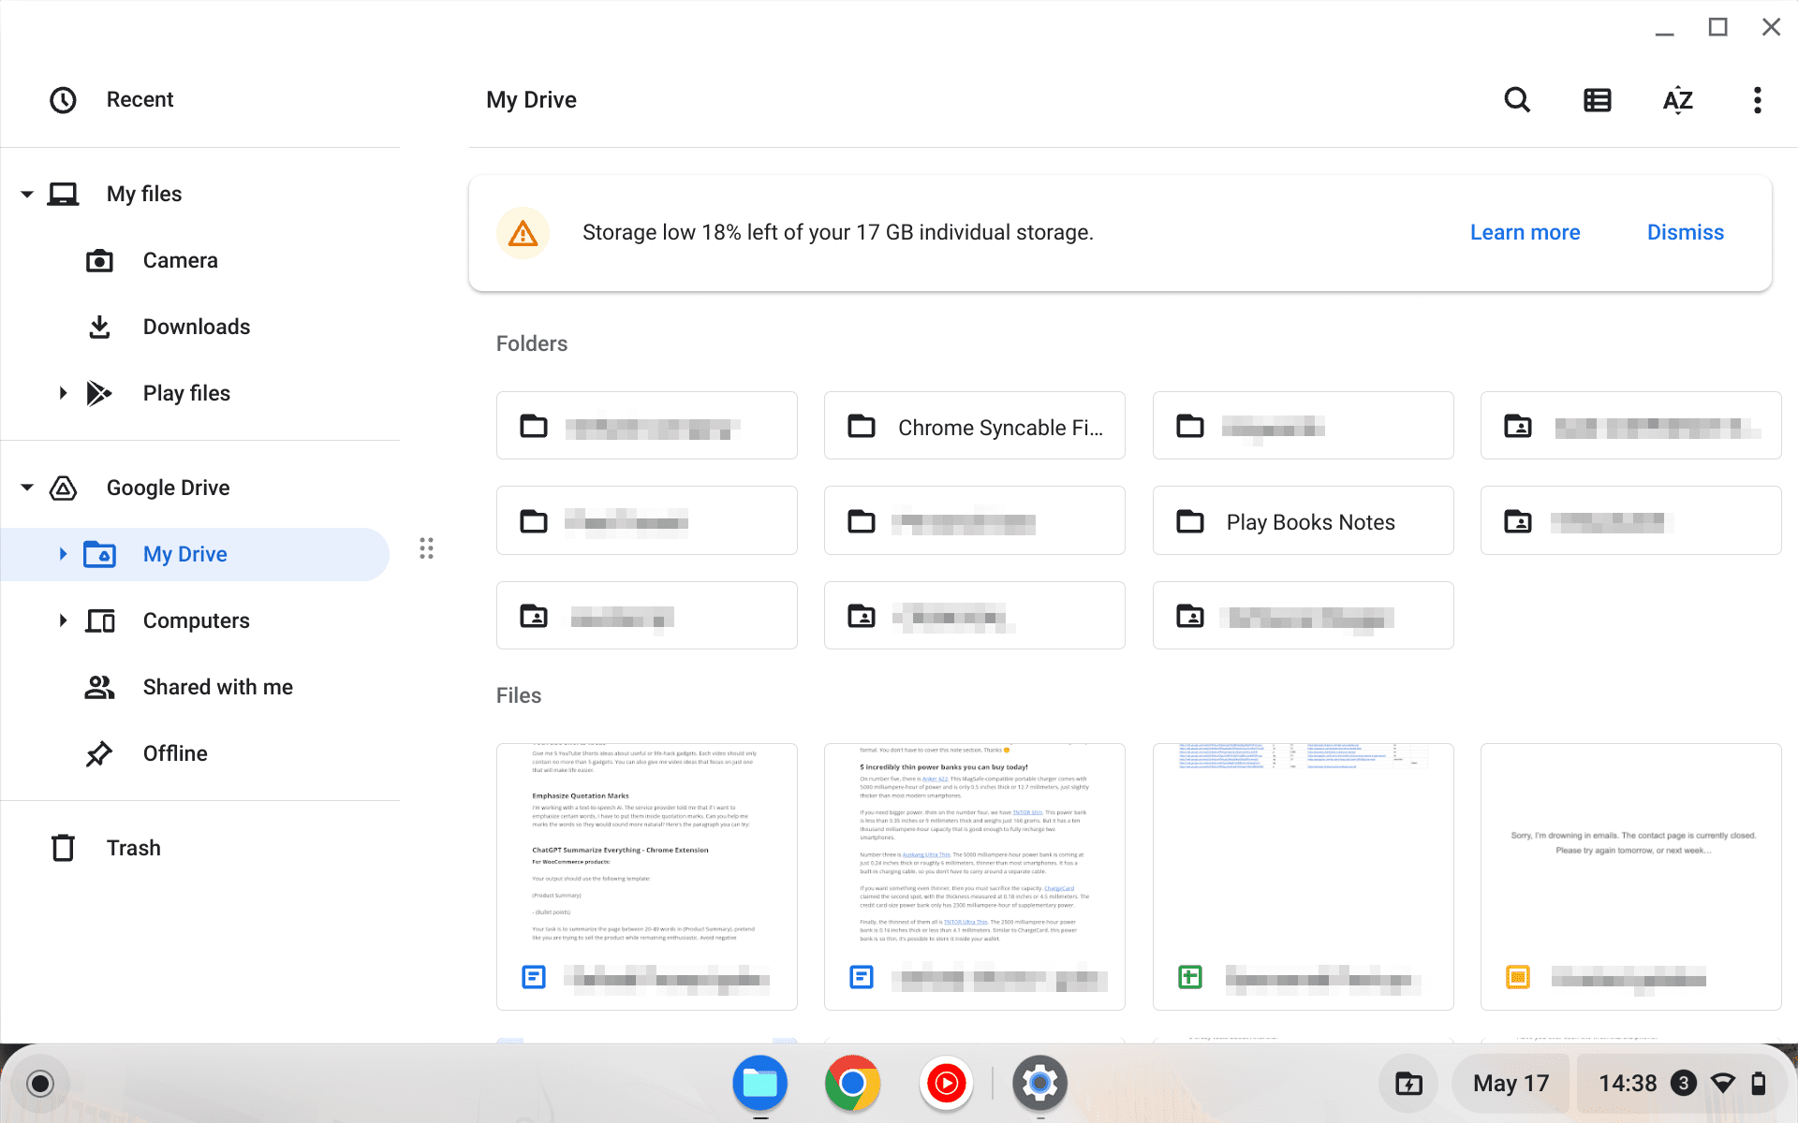
Task: Click the Chrome browser icon in taskbar
Action: (852, 1083)
